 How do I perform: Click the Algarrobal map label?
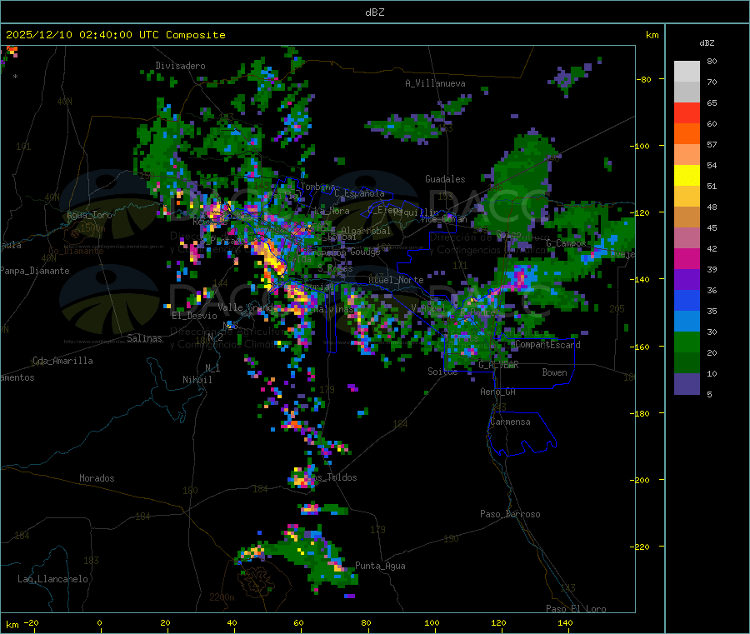click(x=366, y=231)
